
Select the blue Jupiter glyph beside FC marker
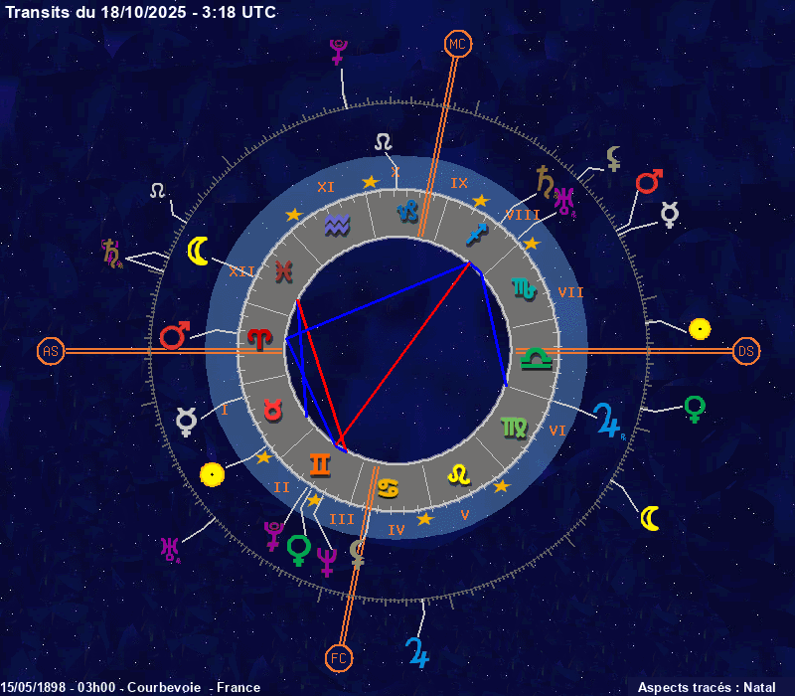click(x=417, y=651)
